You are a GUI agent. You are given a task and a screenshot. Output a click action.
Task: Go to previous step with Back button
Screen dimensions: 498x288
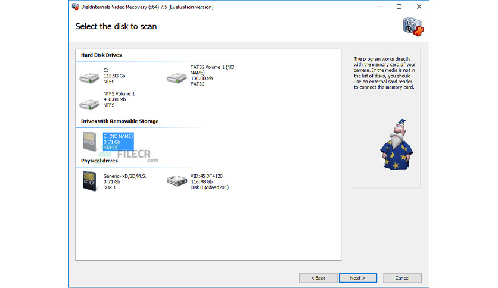pos(318,278)
